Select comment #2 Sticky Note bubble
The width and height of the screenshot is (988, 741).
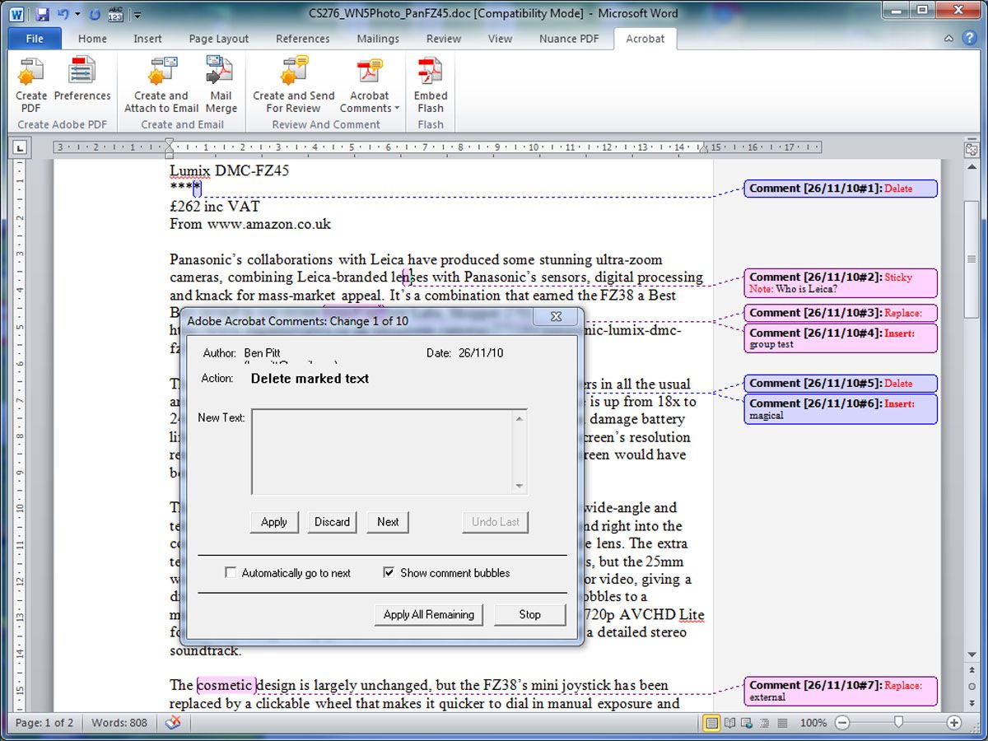pyautogui.click(x=841, y=283)
